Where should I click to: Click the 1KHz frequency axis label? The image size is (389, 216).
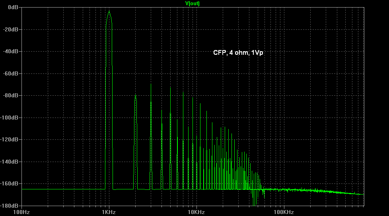[x=109, y=212]
